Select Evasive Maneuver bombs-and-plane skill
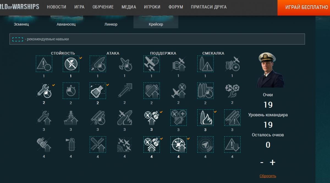The image size is (330, 183). [233, 64]
